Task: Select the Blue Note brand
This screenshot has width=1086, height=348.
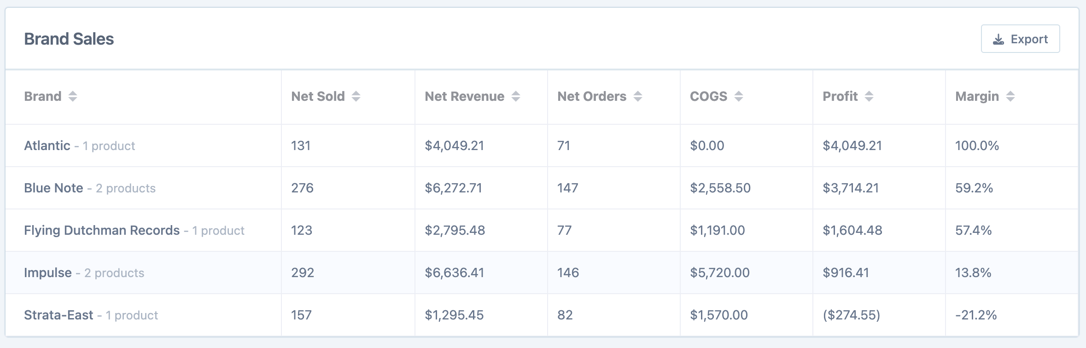Action: pos(53,188)
